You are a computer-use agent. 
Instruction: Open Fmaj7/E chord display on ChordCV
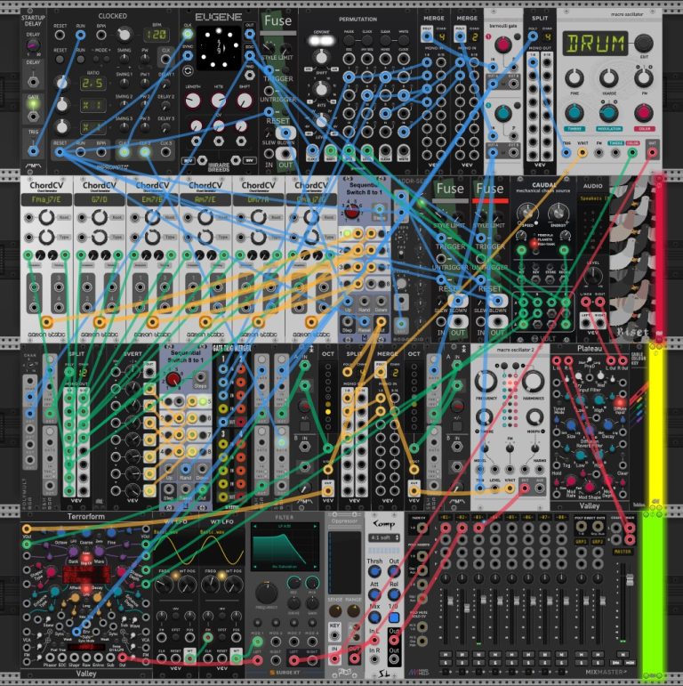point(47,200)
